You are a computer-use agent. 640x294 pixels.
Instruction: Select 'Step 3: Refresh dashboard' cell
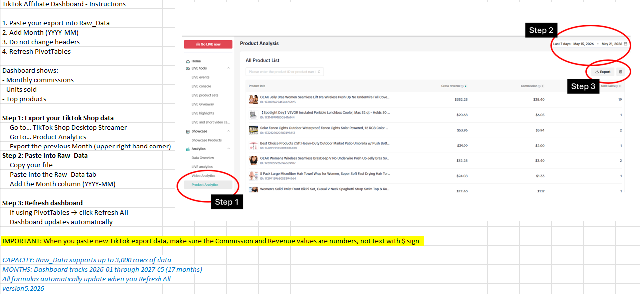(x=42, y=203)
